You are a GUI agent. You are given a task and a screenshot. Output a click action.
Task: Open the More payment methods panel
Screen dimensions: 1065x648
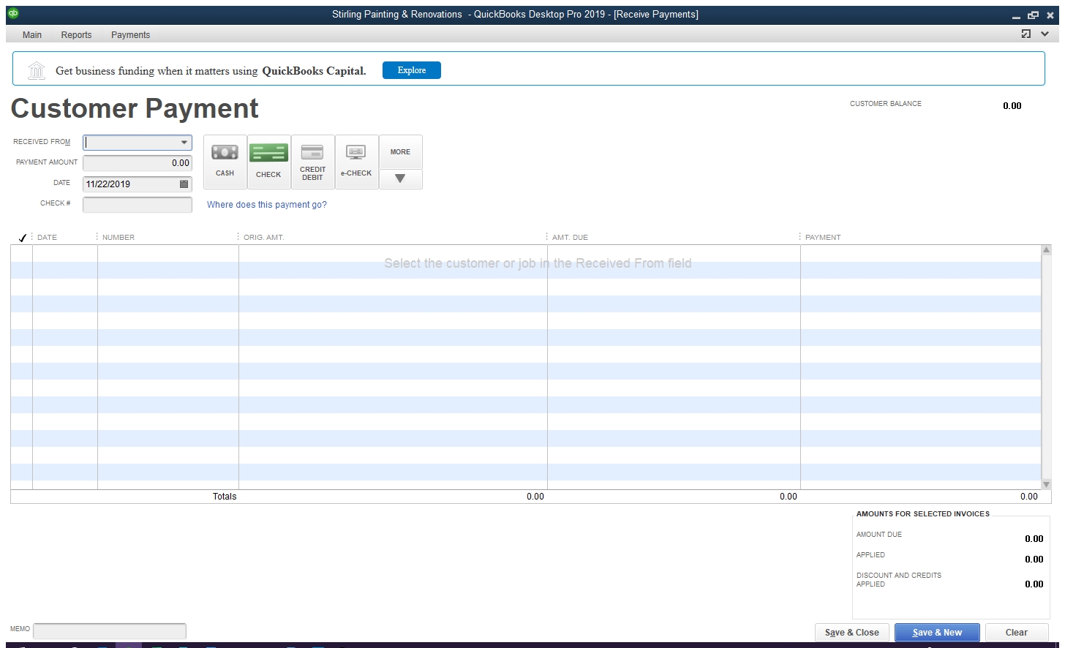(400, 151)
